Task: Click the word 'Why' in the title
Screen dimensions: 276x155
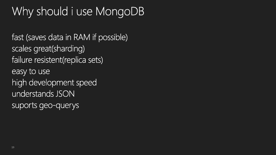Action: coord(23,12)
